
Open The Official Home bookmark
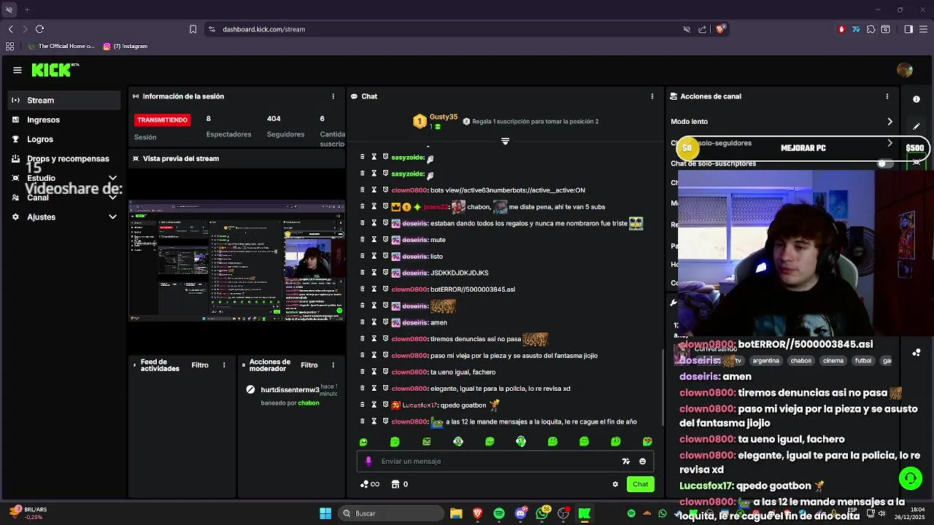(x=61, y=46)
